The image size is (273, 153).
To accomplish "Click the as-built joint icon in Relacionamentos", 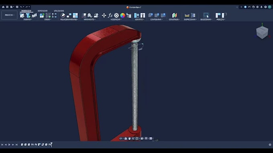I will pyautogui.click(x=69, y=16).
